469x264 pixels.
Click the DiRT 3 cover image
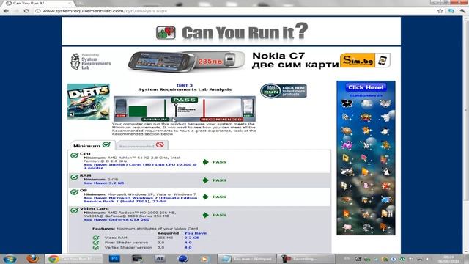click(x=89, y=102)
